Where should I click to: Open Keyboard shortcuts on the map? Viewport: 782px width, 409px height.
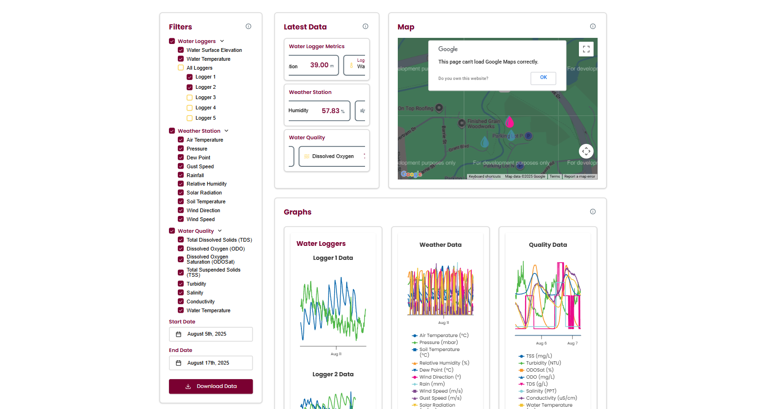485,177
